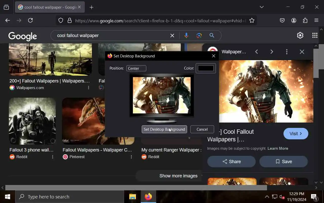Show previous image in preview panel

pos(256,52)
